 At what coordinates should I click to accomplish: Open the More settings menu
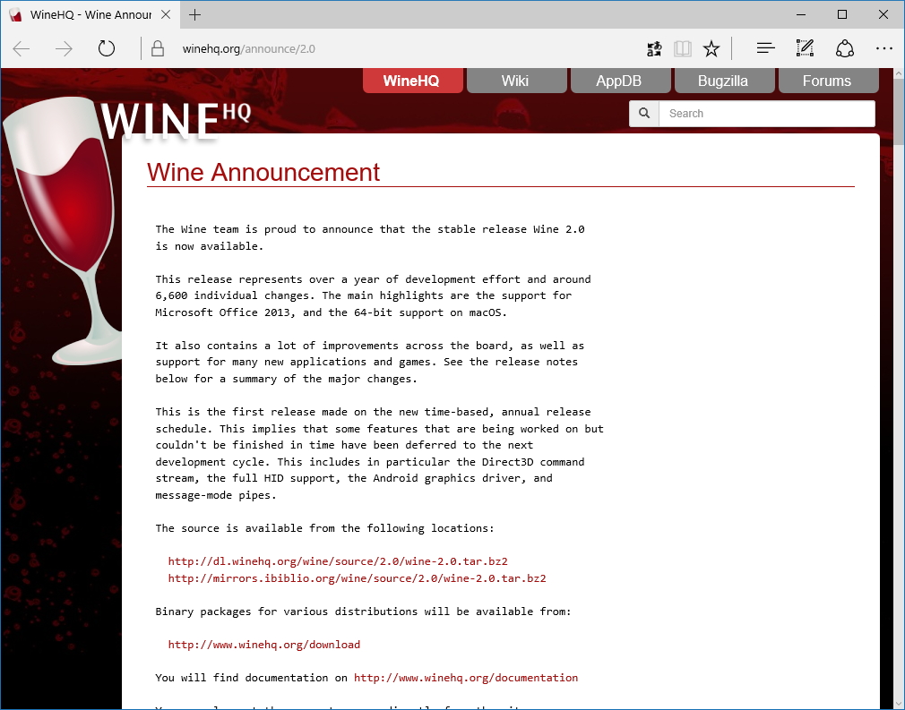(x=884, y=47)
